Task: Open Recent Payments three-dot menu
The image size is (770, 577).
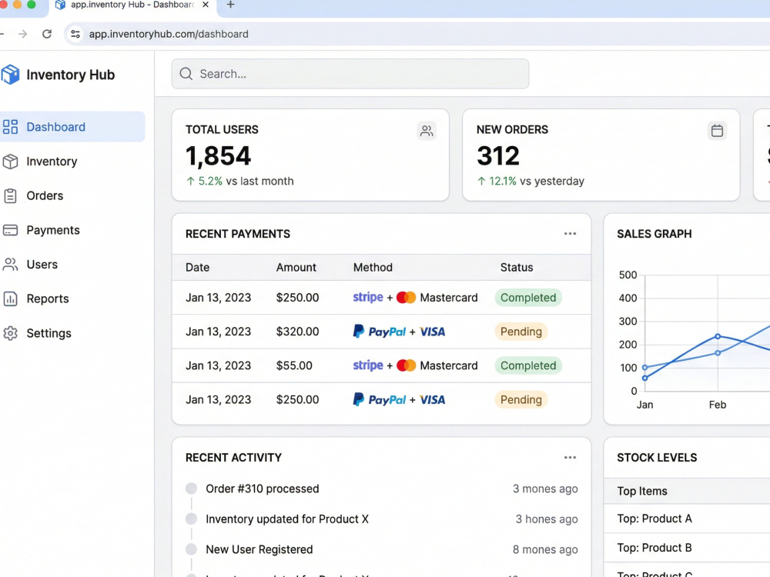Action: pos(570,234)
